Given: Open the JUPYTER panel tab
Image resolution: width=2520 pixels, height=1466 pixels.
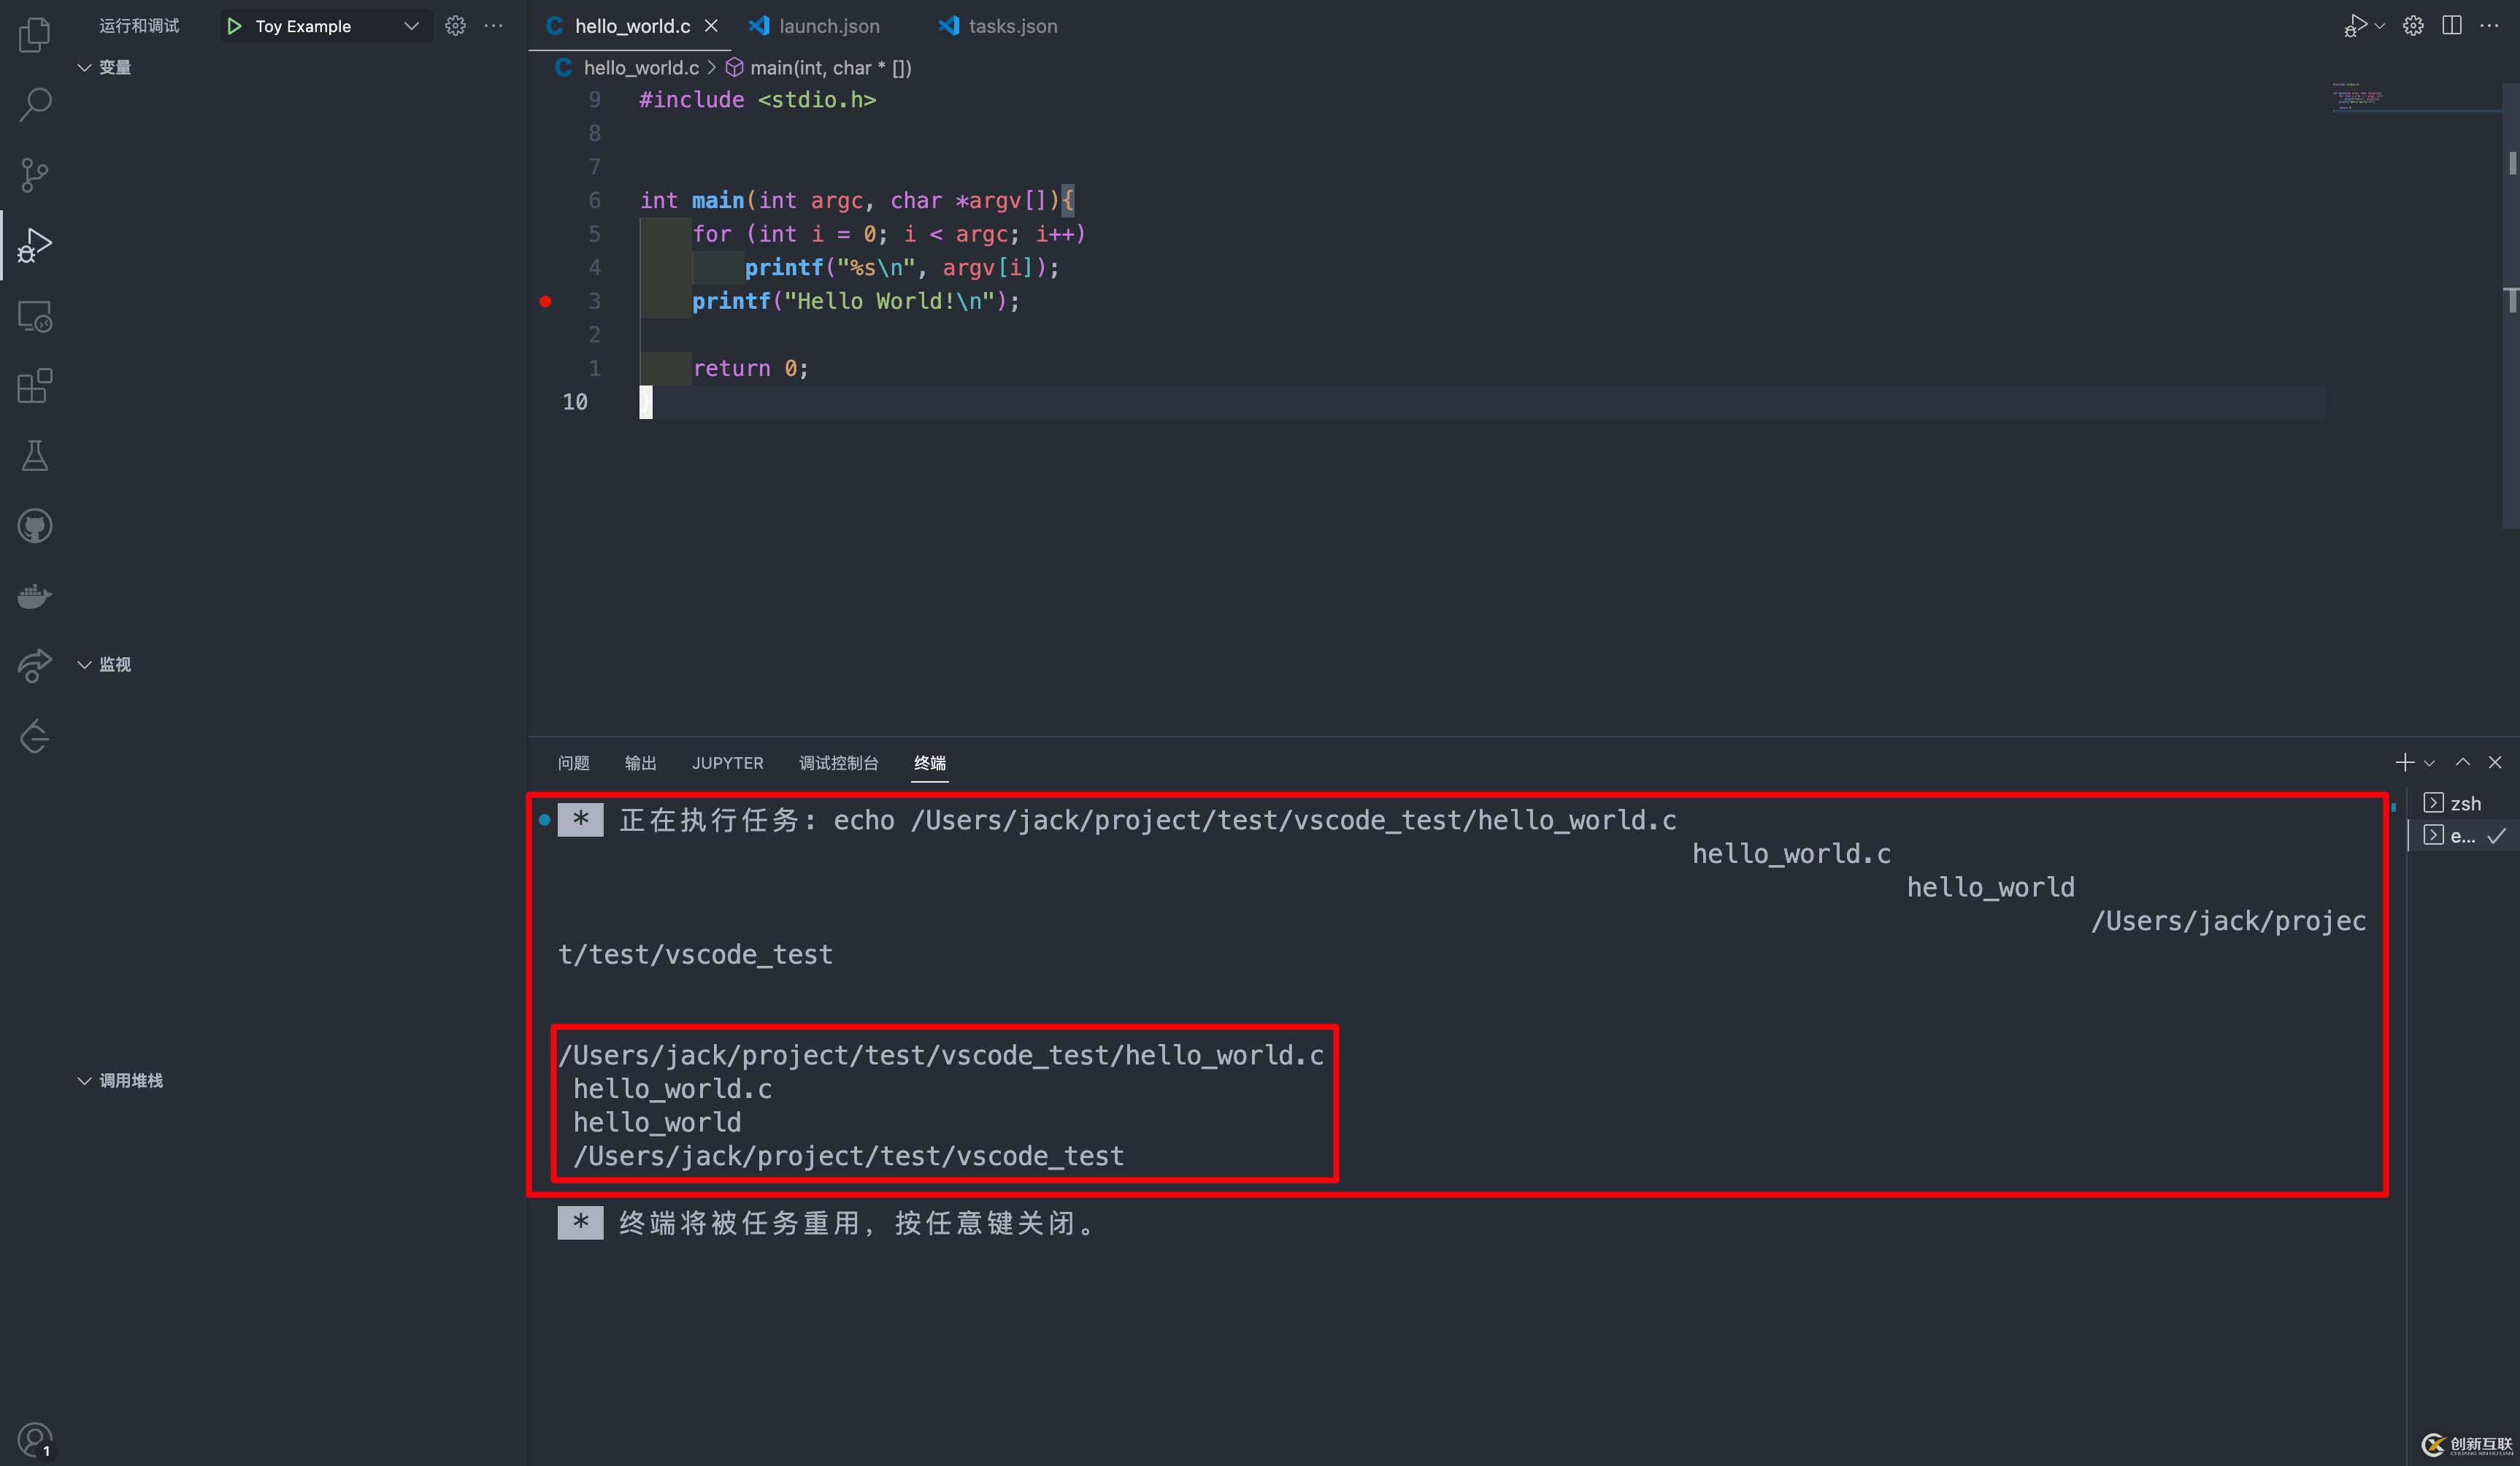Looking at the screenshot, I should coord(727,763).
